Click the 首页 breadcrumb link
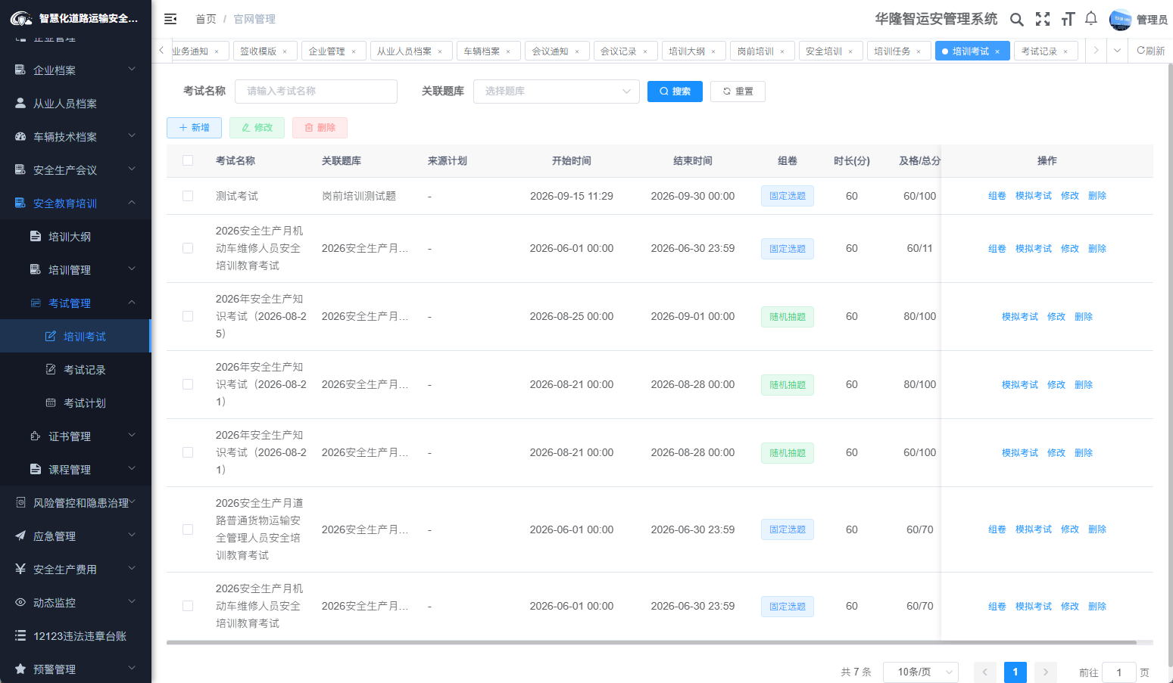Viewport: 1173px width, 683px height. click(205, 19)
